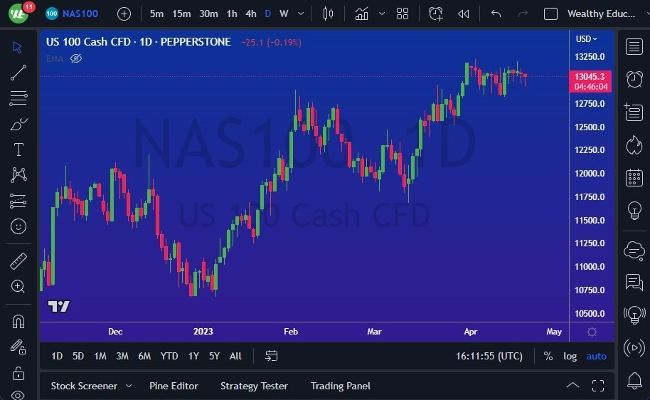The width and height of the screenshot is (650, 400).
Task: Select the brush drawing tool
Action: point(18,124)
